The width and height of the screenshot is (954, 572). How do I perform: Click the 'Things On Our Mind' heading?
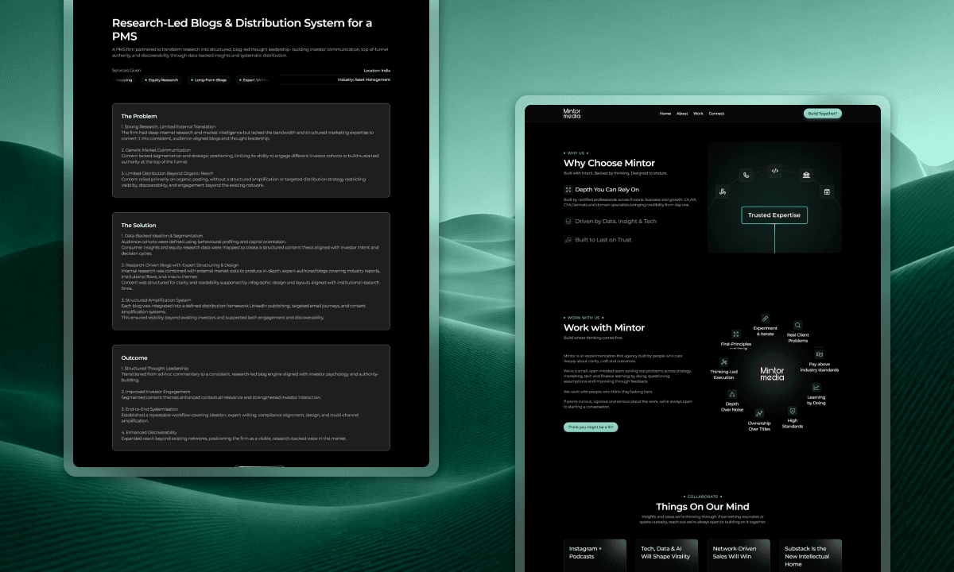point(702,506)
